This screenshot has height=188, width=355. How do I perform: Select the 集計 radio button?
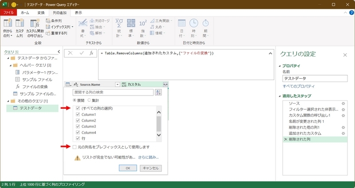(89, 100)
